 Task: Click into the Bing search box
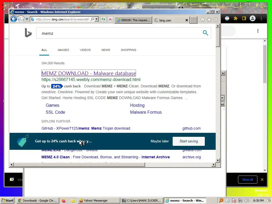[120, 33]
